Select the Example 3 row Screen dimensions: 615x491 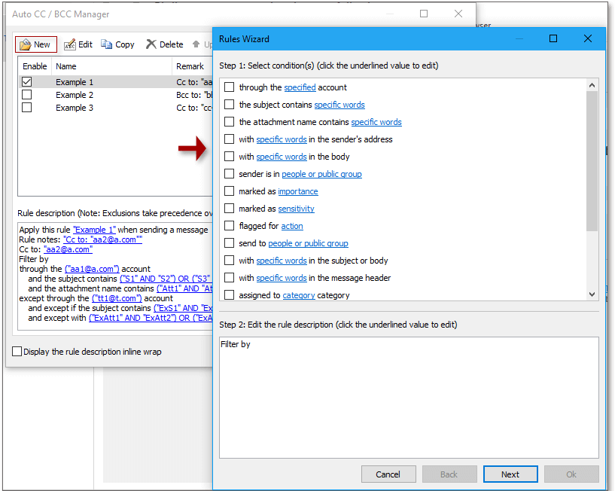(x=75, y=108)
